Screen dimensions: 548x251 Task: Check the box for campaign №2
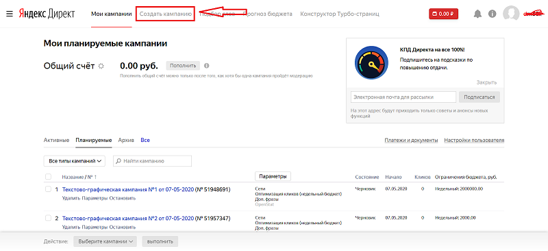(48, 218)
